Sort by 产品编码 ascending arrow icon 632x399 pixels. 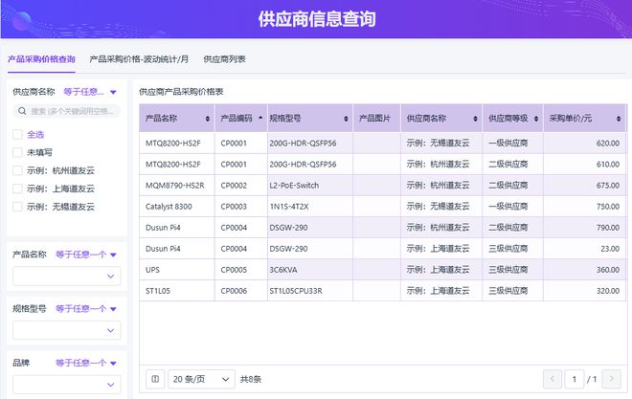(260, 117)
